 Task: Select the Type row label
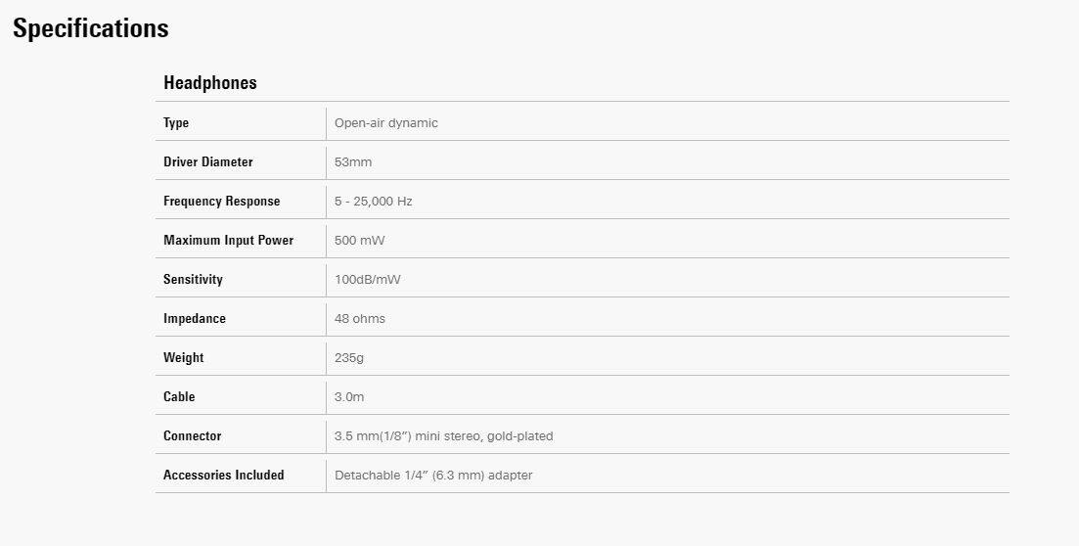(x=176, y=123)
